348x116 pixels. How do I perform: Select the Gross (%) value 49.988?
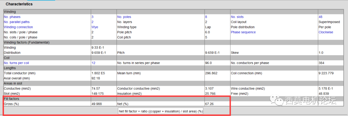pos(97,104)
